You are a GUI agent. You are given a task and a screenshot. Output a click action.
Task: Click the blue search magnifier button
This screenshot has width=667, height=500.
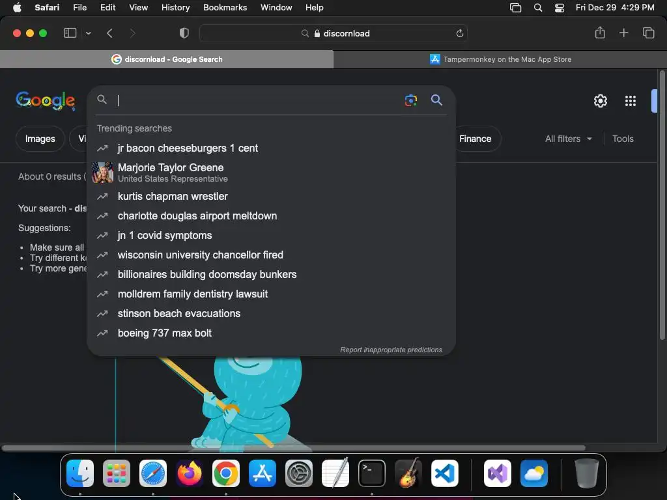pyautogui.click(x=437, y=100)
